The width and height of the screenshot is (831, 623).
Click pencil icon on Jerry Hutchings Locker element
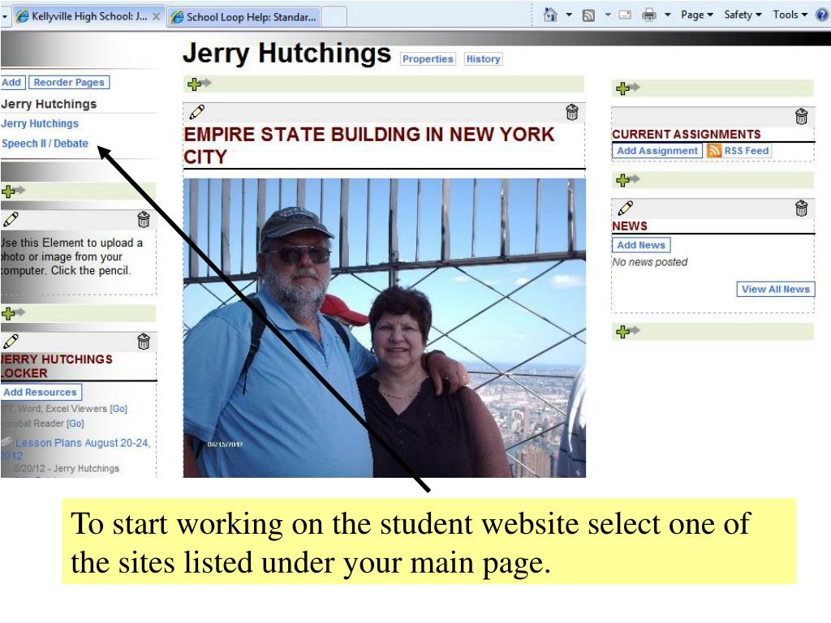click(x=11, y=342)
